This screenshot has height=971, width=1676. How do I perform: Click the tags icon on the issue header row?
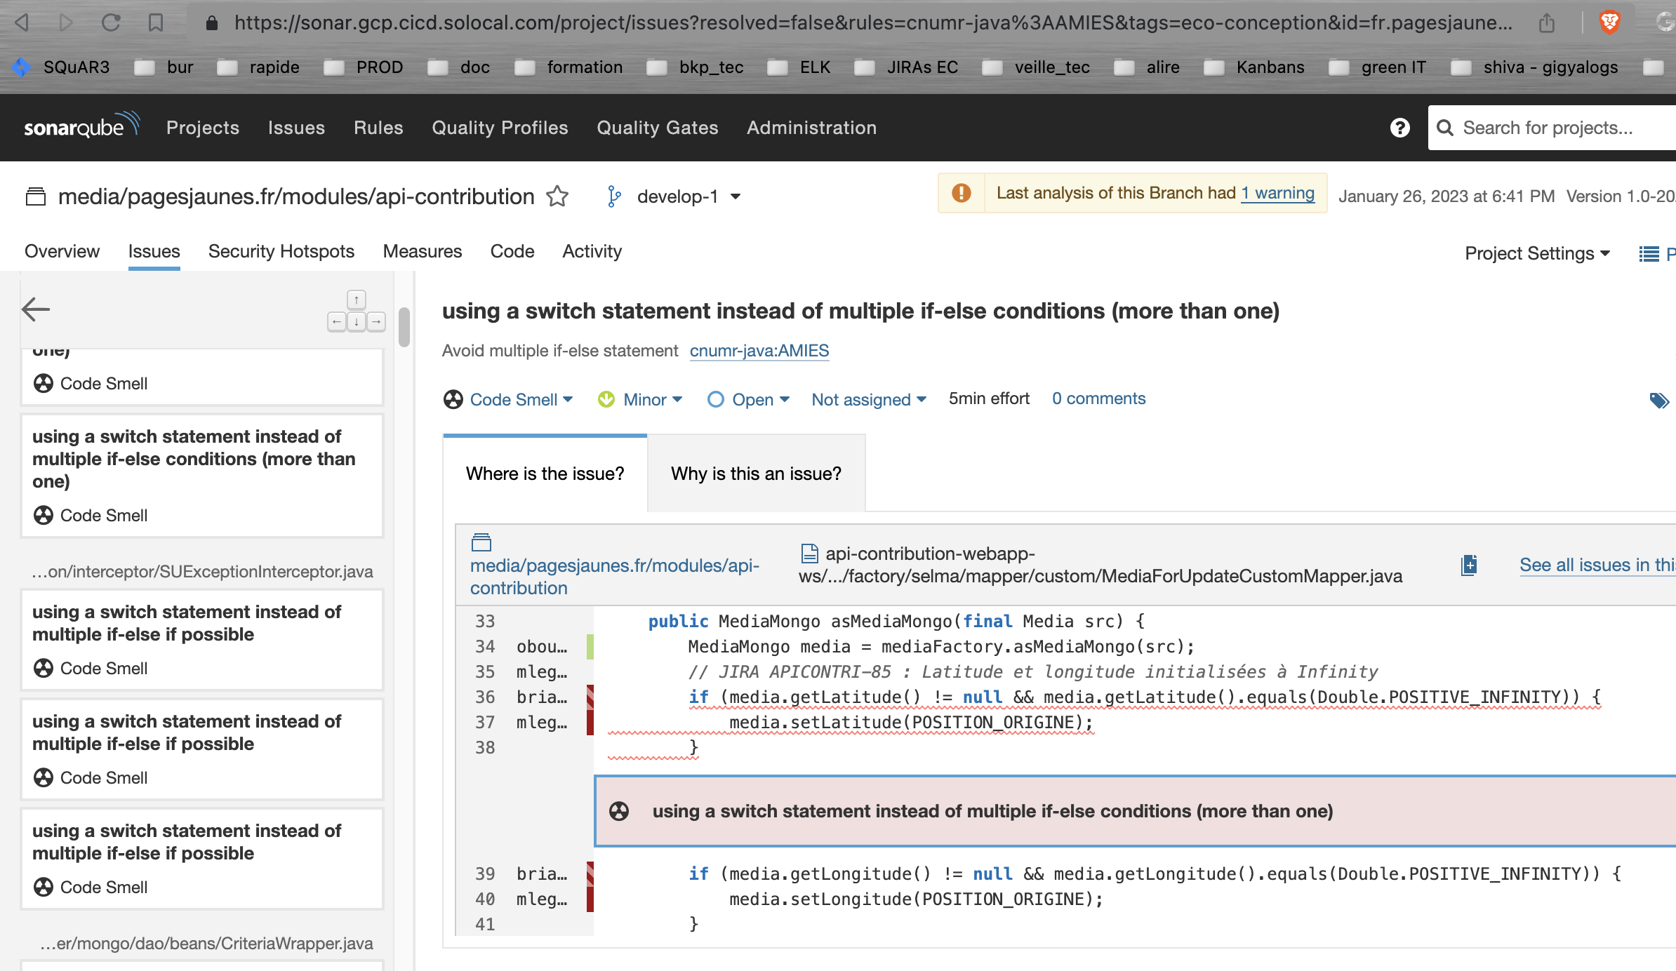(1661, 400)
